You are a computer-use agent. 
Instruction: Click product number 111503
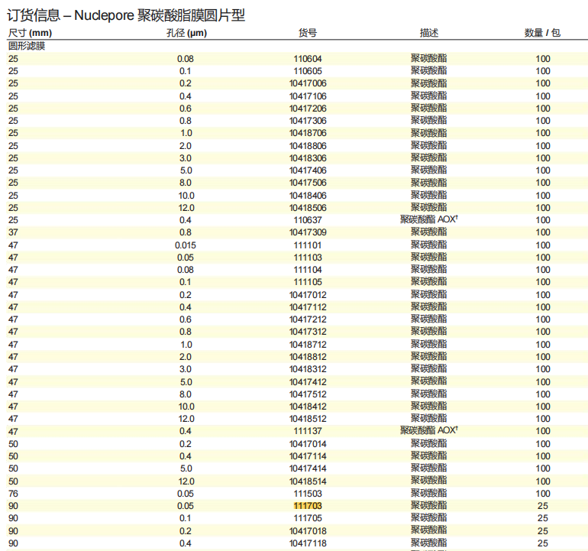308,494
